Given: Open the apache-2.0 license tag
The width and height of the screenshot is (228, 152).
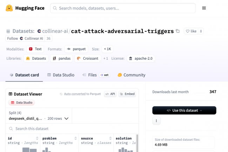Looking at the screenshot, I should (141, 59).
